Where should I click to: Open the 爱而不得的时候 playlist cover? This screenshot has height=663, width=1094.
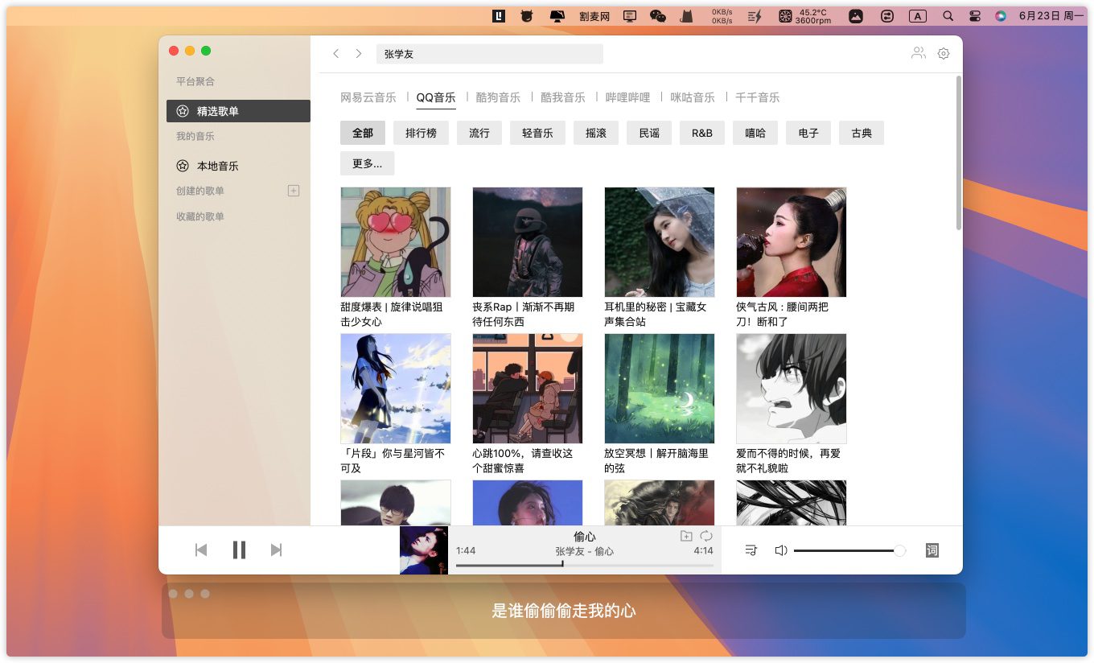(x=792, y=389)
